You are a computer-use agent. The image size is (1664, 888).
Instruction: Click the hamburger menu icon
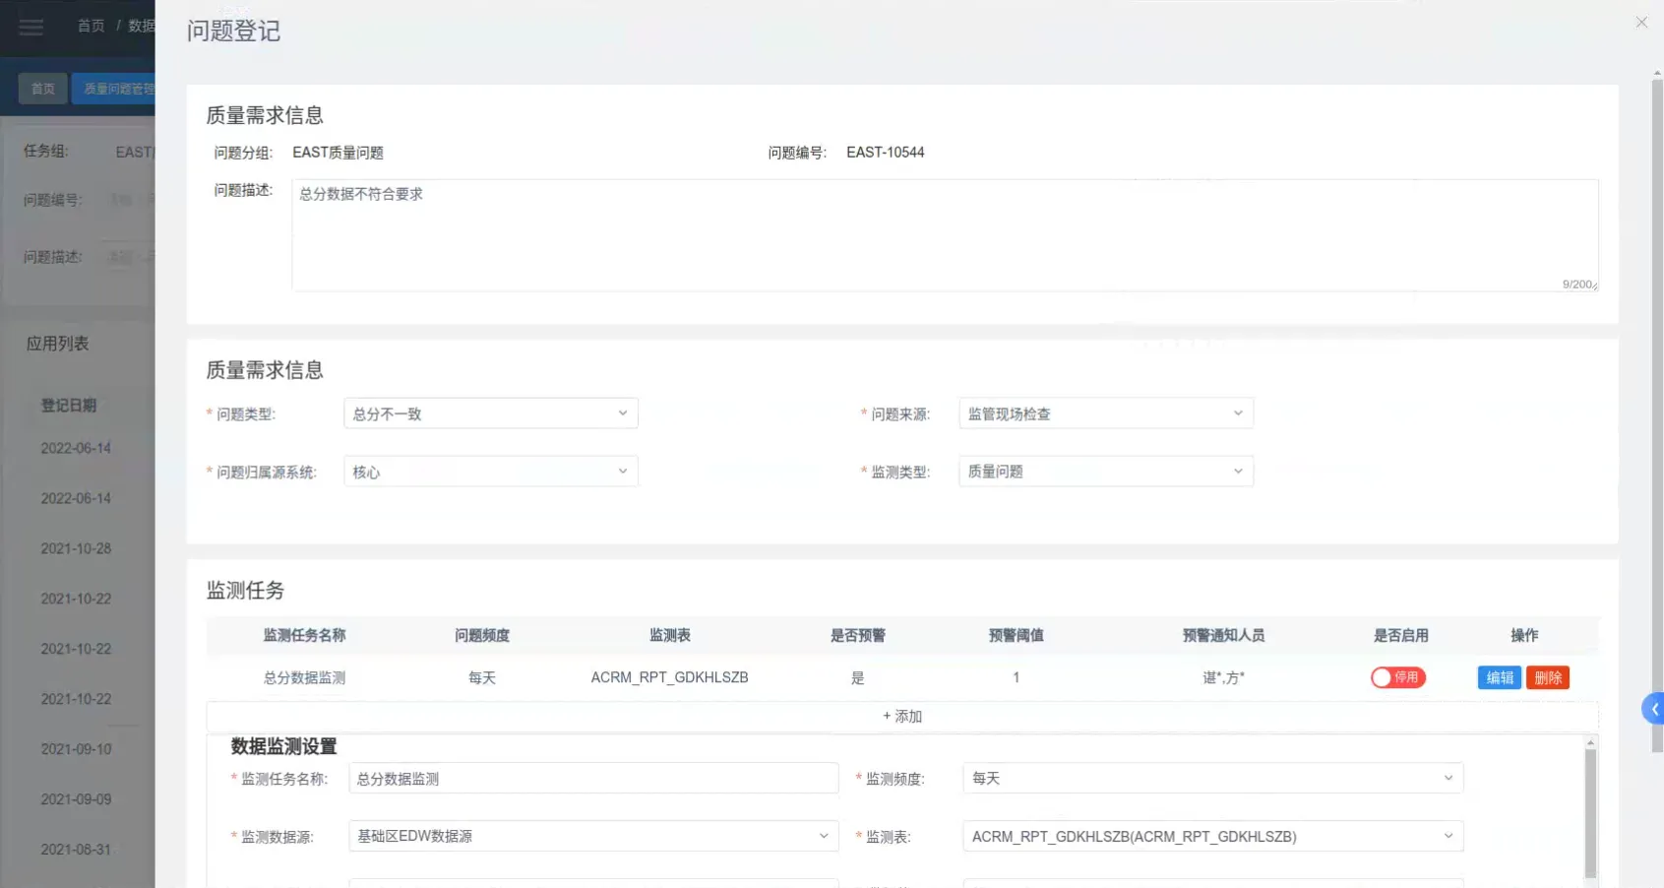coord(31,27)
